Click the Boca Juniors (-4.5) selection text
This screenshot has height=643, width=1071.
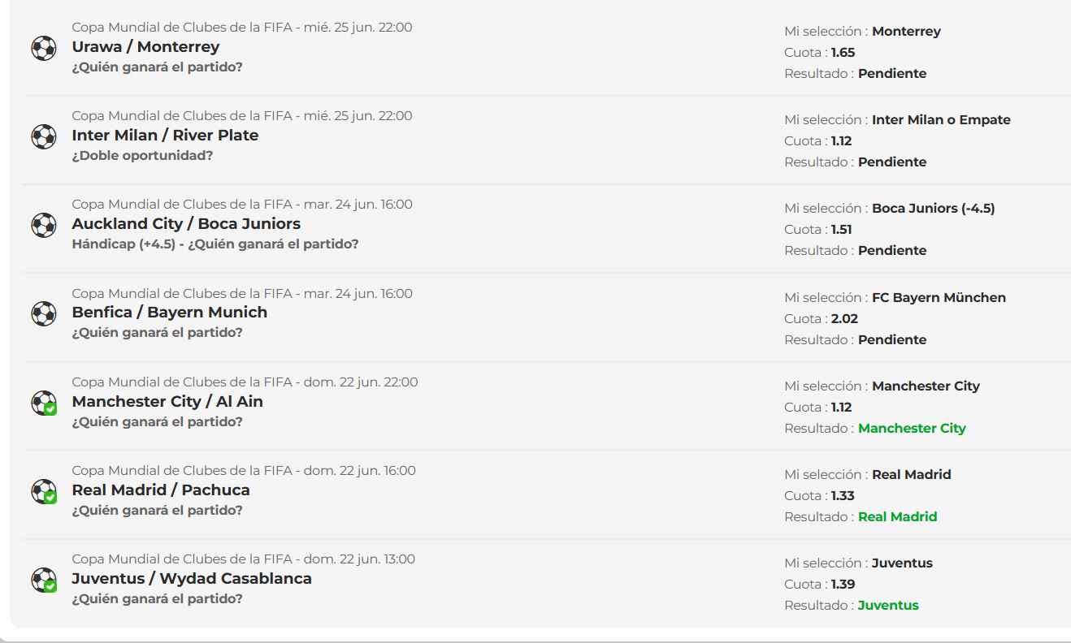933,209
